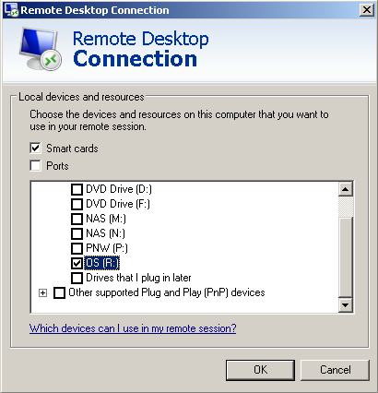Select the OS (R:) drive label
The image size is (378, 393).
tap(101, 263)
